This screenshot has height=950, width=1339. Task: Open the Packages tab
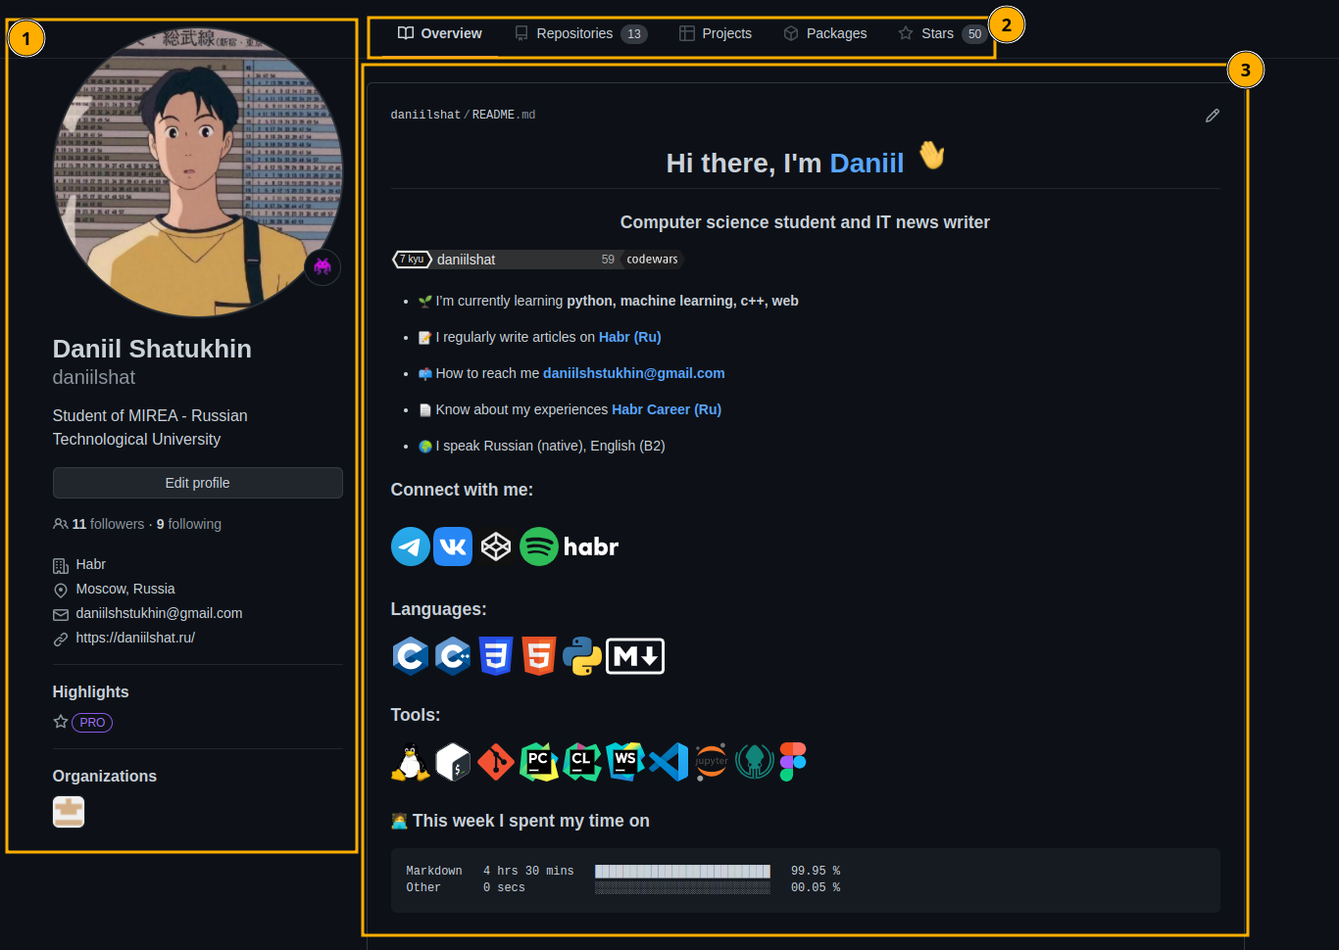tap(825, 33)
